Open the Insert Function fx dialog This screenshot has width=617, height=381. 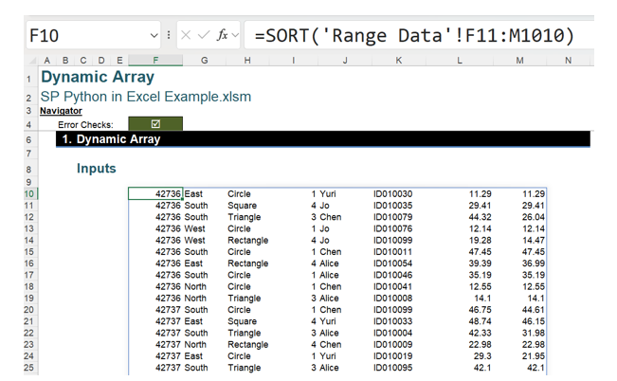coord(223,36)
